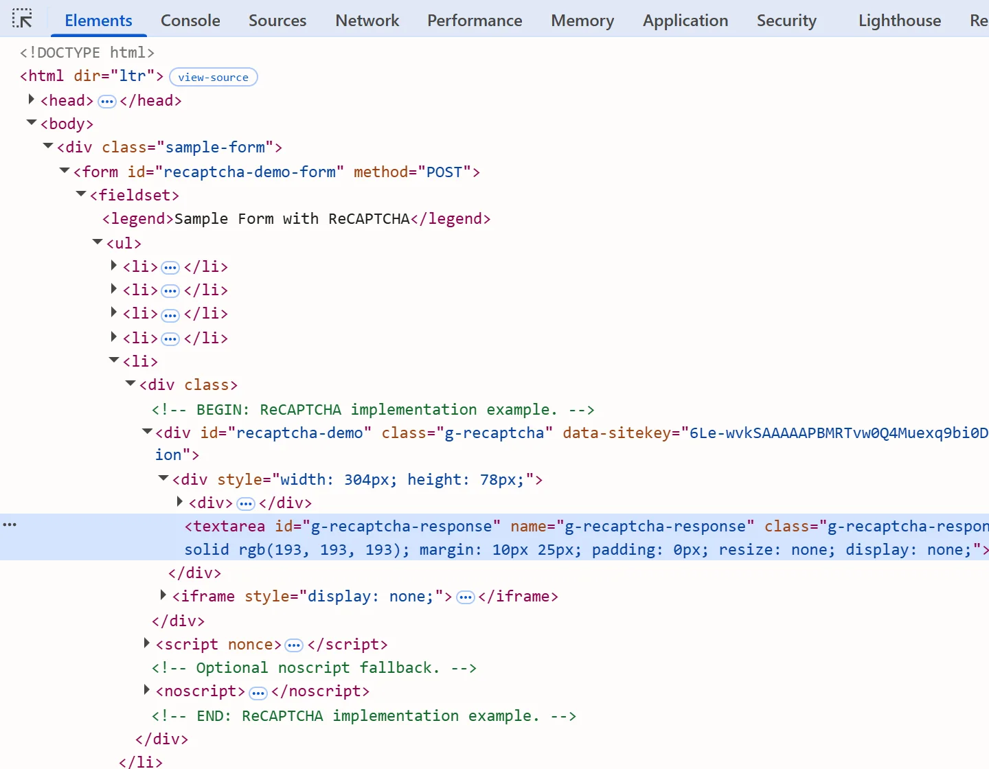The height and width of the screenshot is (769, 989).
Task: Open the Console tab
Action: (x=190, y=21)
